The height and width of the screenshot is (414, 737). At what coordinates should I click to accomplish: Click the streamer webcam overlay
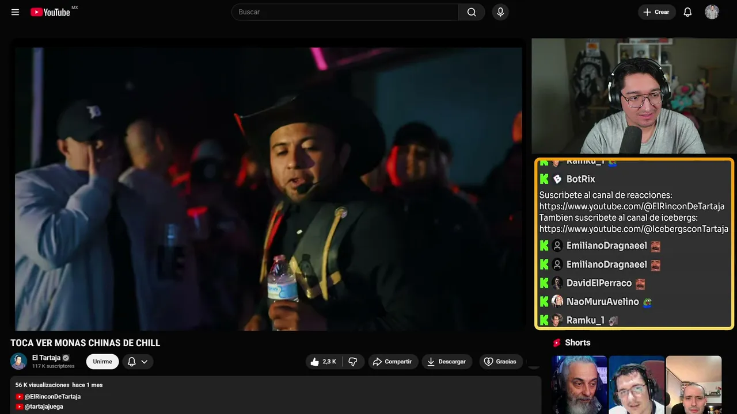point(633,96)
